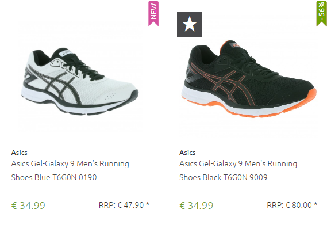Viewport: 331px width, 232px height.
Task: Click the Asics brand label above Blue shoes
Action: [19, 153]
